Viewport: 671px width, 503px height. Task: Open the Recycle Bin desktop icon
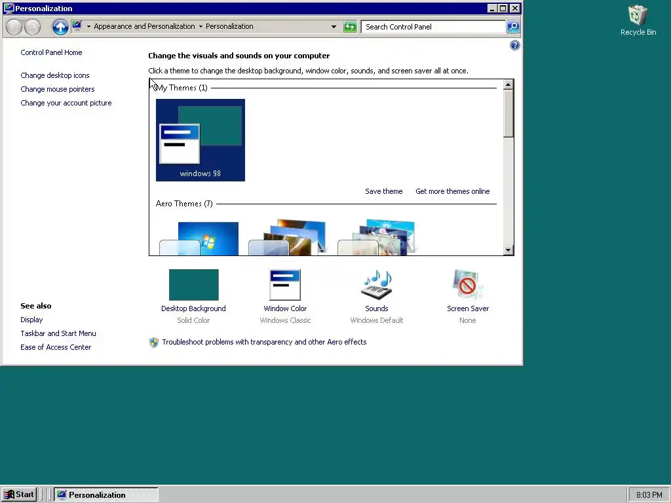tap(638, 20)
